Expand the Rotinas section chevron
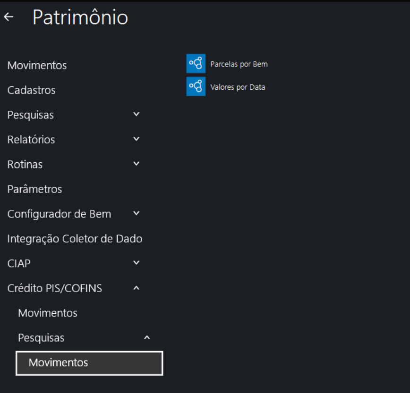Viewport: 410px width, 393px height. pyautogui.click(x=137, y=164)
